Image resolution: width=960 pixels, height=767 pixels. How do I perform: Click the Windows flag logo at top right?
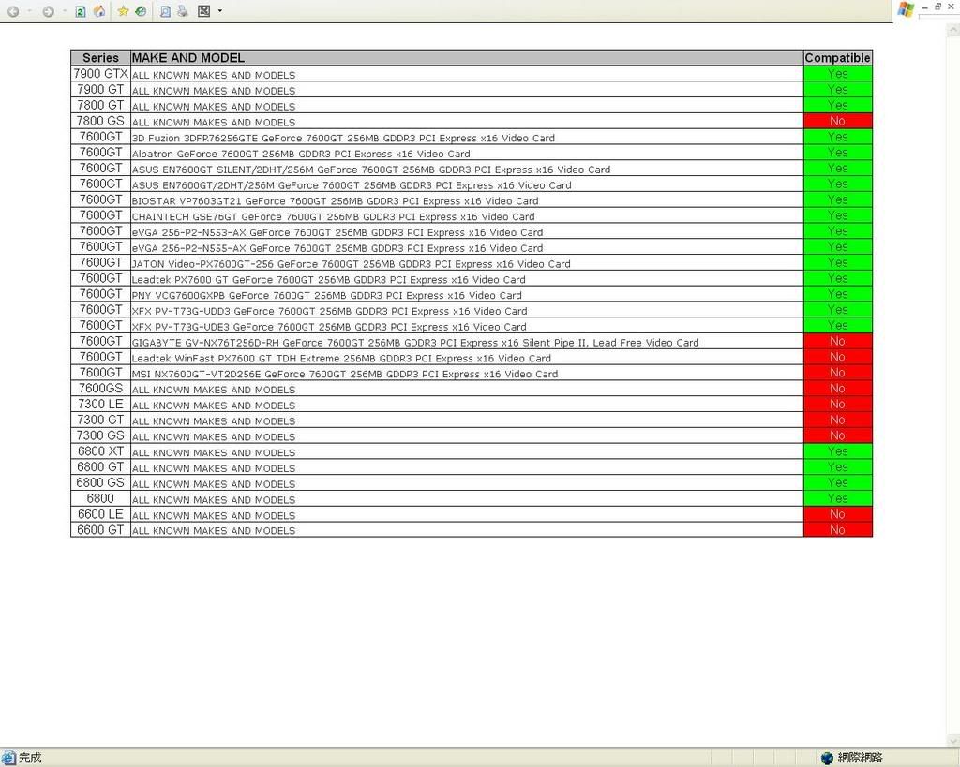[907, 9]
